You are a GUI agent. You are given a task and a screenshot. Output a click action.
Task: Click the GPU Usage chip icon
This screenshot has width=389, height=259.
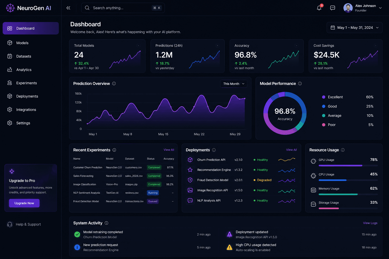(x=313, y=161)
